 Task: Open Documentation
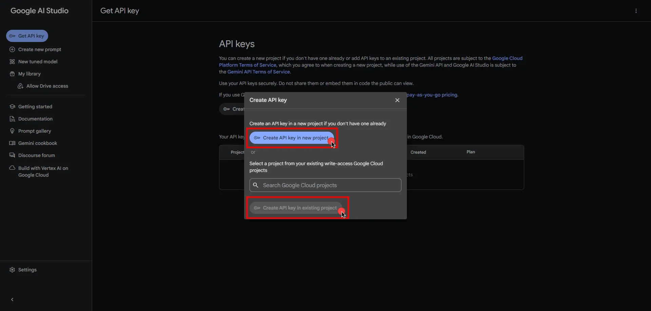point(35,119)
